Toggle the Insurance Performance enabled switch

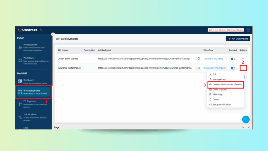[233, 68]
